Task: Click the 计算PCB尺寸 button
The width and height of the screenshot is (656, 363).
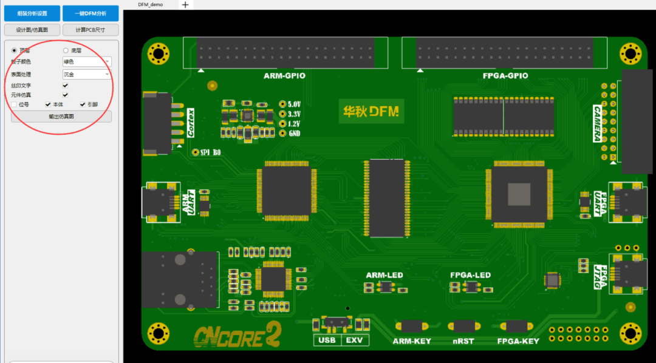Action: click(91, 30)
